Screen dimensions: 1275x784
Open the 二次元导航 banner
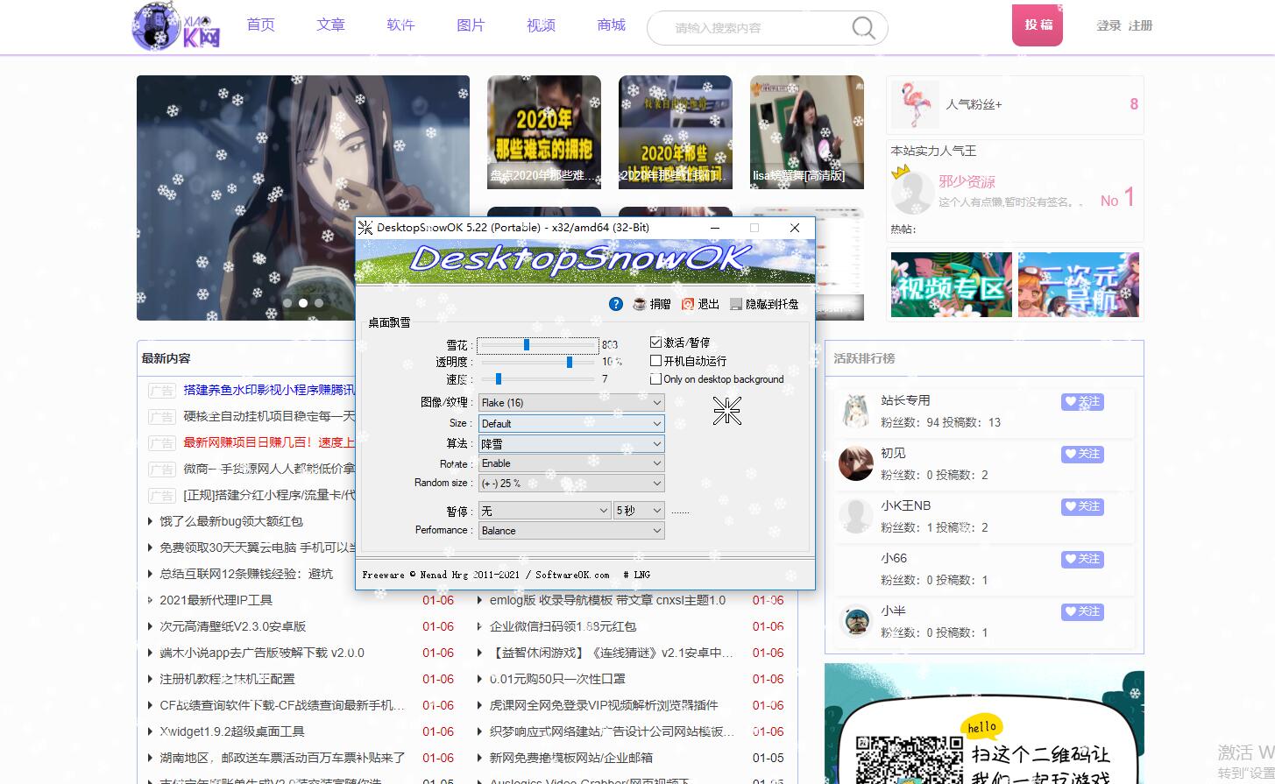(x=1079, y=285)
